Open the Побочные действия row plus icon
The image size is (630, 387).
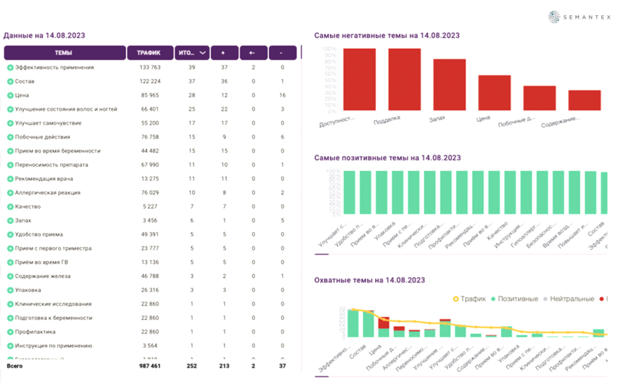10,137
